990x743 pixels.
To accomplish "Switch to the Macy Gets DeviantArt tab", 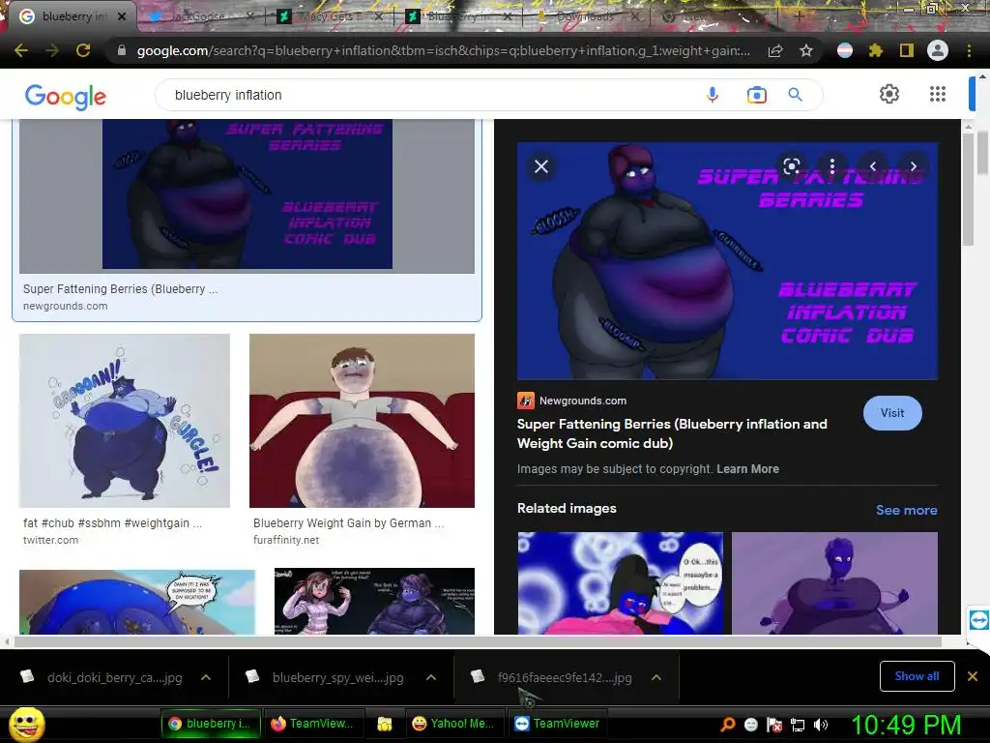I will (330, 16).
